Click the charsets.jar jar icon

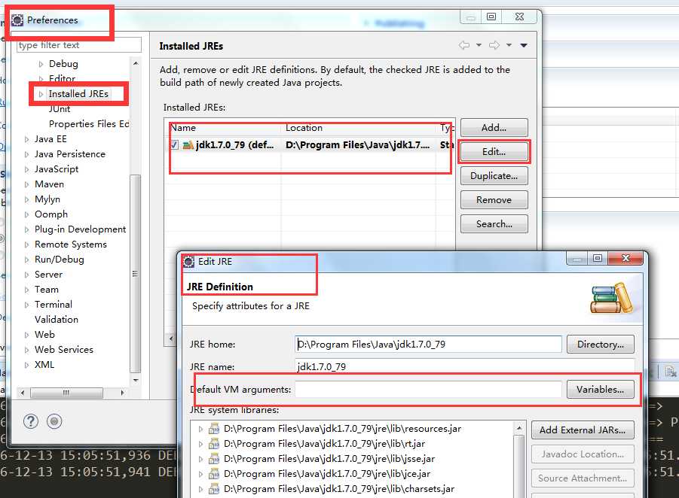(x=214, y=489)
